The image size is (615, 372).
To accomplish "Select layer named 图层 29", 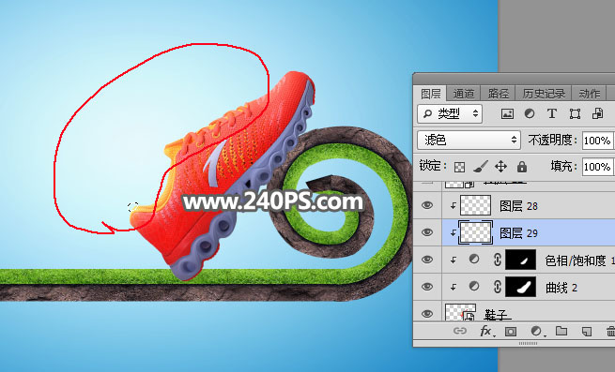I will point(518,233).
